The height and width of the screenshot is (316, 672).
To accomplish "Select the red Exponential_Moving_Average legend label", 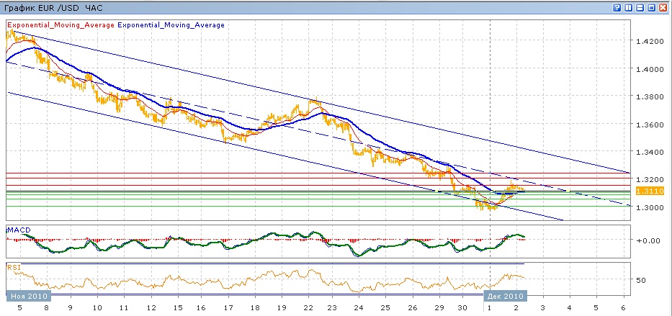I will tap(61, 25).
